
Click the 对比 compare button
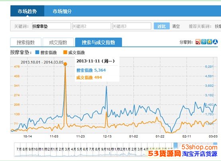(162, 26)
